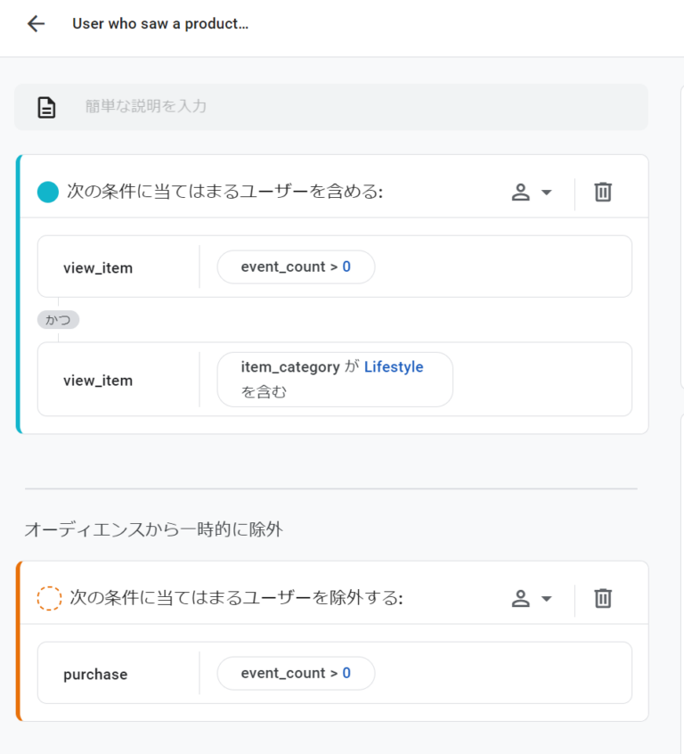Edit view_item's event_count > 0 parameter chip

click(296, 266)
